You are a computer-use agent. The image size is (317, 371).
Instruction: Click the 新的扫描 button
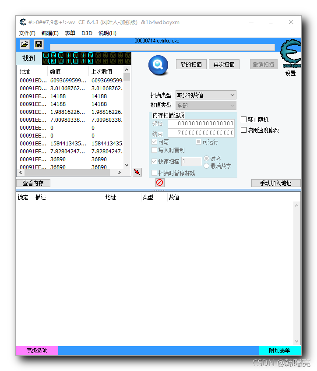click(191, 64)
